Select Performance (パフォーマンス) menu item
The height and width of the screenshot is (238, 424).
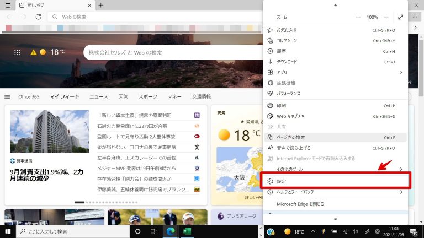click(x=335, y=93)
